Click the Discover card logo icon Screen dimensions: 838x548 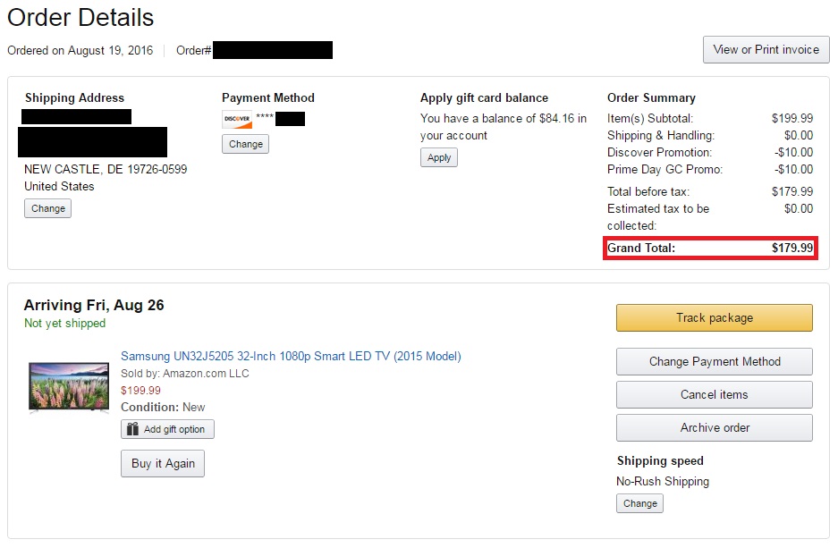click(x=237, y=119)
